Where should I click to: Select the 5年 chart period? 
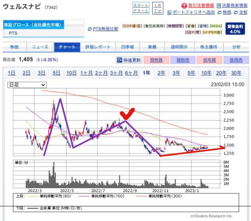click(191, 73)
